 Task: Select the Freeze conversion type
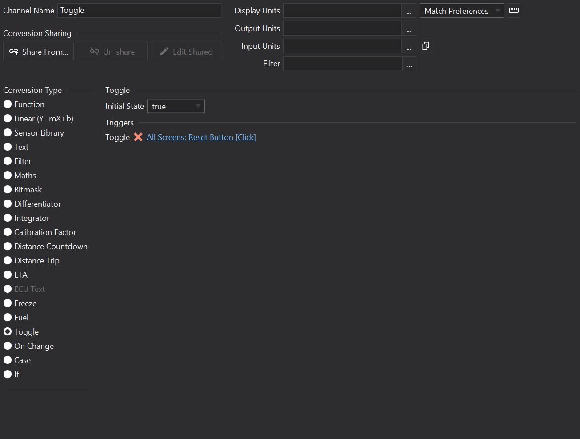pyautogui.click(x=8, y=303)
